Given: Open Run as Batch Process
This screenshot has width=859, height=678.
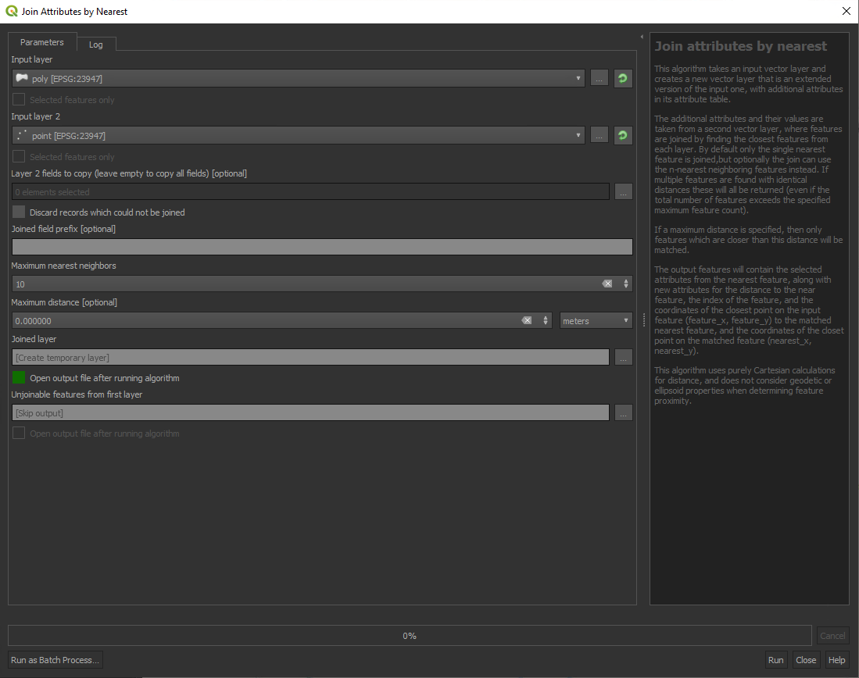Looking at the screenshot, I should 54,659.
